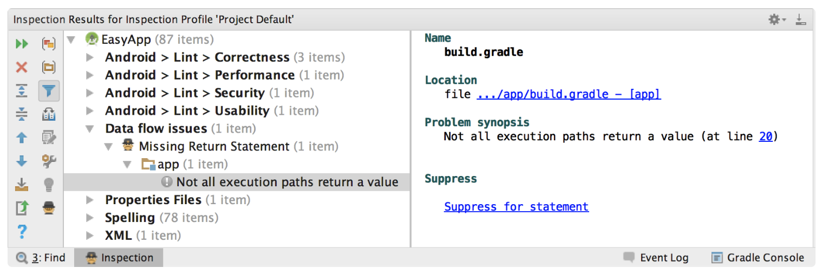This screenshot has height=274, width=822.
Task: Go to previous problem (up arrow)
Action: [22, 138]
